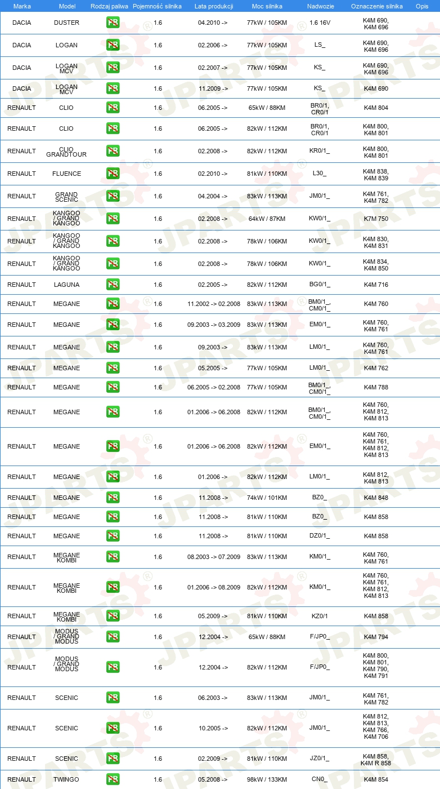Click the petrol icon in the Twingo row

click(x=113, y=779)
